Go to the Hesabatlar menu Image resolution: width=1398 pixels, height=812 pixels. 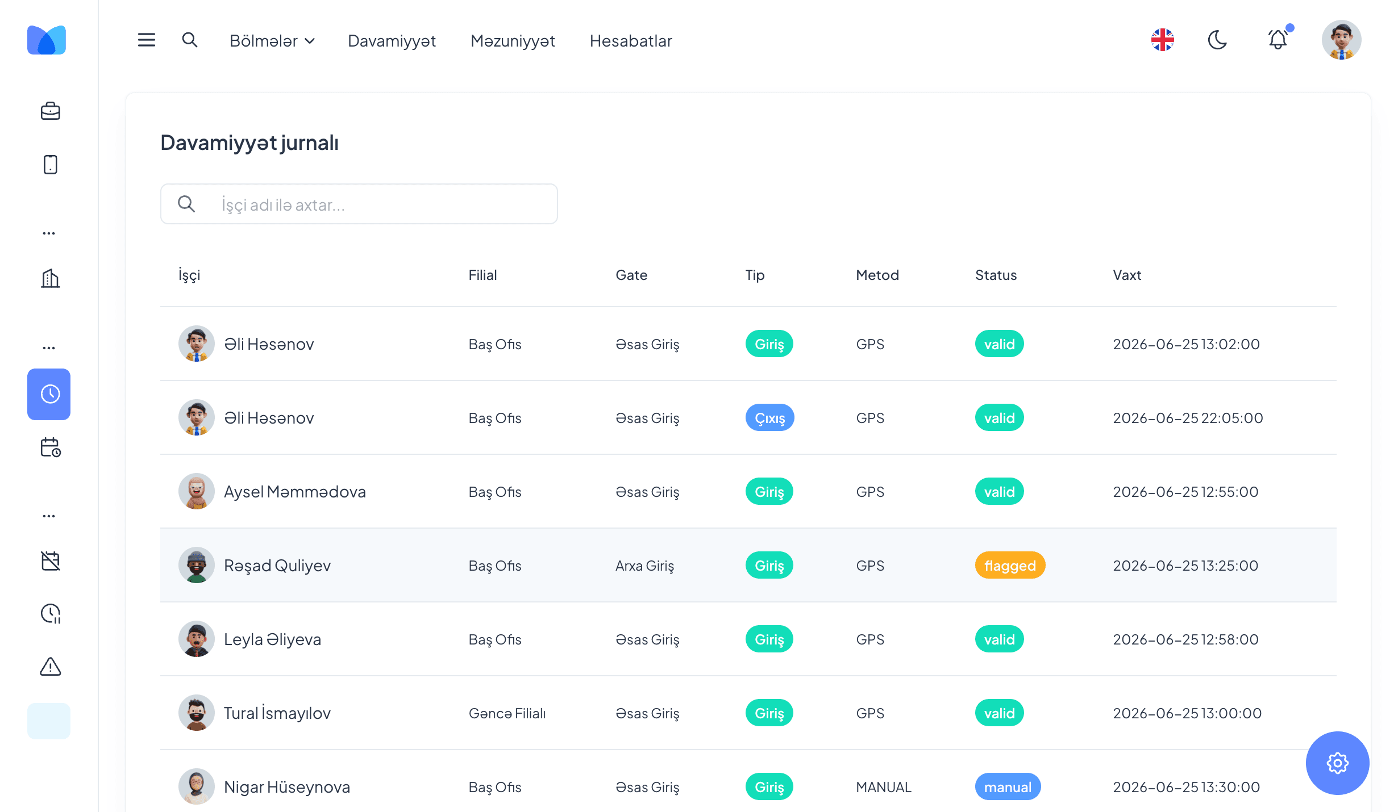pos(631,41)
